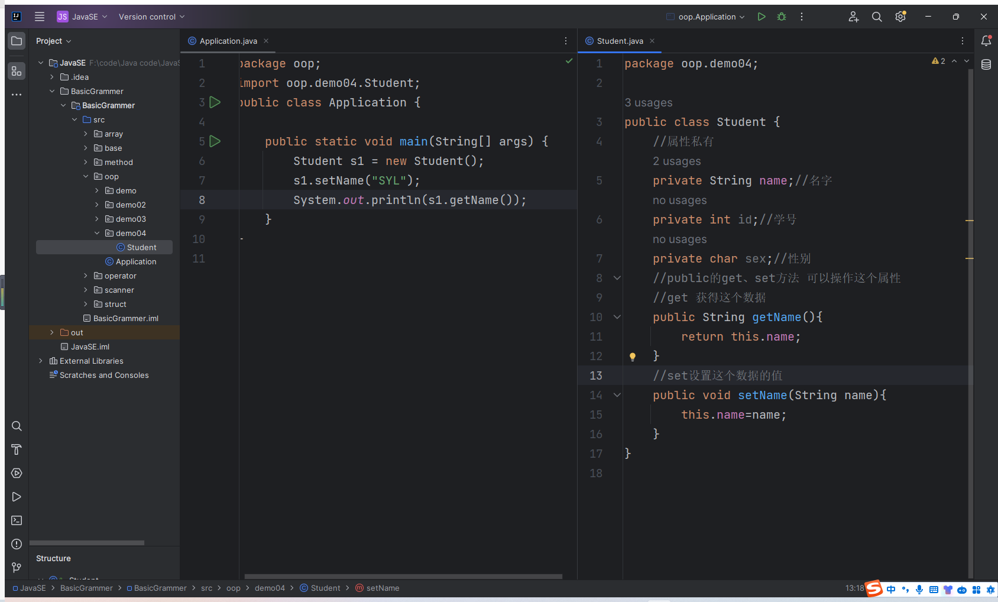Viewport: 998px width, 602px height.
Task: Click the yellow lightbulb quick-fix icon
Action: tap(633, 357)
